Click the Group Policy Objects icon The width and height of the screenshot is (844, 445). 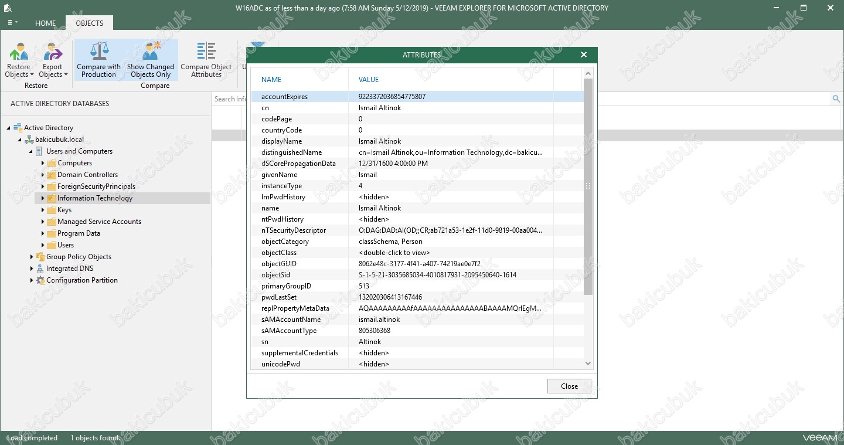click(x=40, y=257)
